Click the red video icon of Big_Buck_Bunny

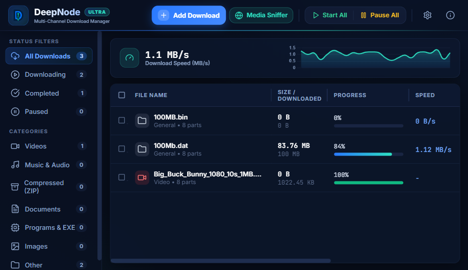pos(142,178)
